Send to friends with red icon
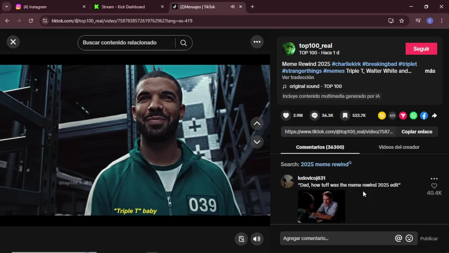 pos(403,116)
